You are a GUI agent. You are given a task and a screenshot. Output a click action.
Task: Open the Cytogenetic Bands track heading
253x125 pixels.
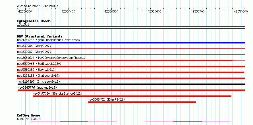pyautogui.click(x=34, y=21)
